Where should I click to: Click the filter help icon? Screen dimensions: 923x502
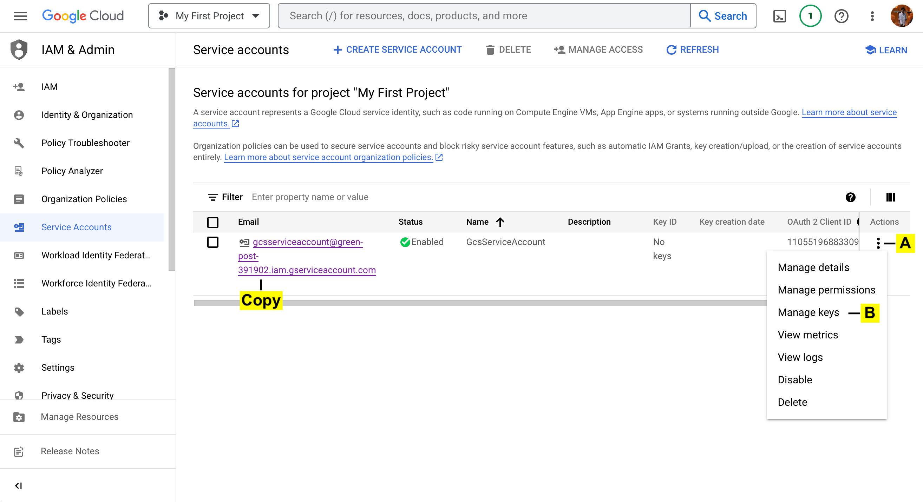point(850,197)
